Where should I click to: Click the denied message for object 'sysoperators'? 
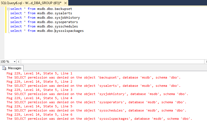96,102
